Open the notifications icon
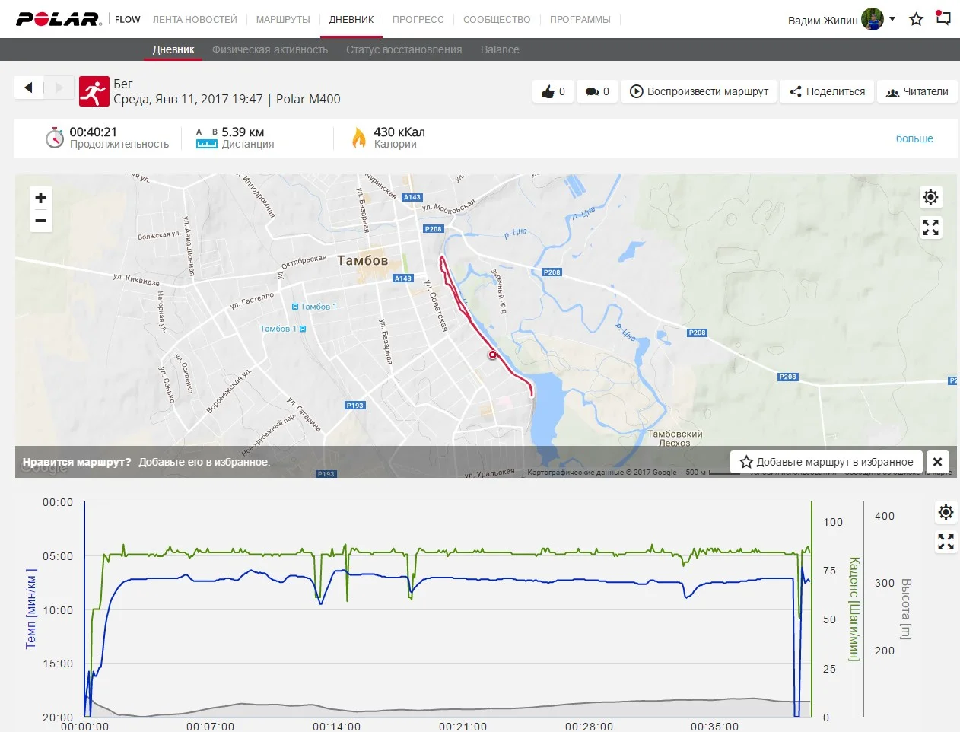960x732 pixels. (x=943, y=18)
